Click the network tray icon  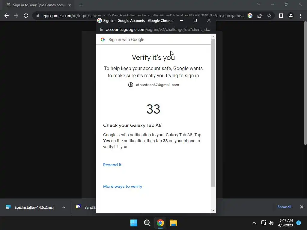tap(264, 223)
